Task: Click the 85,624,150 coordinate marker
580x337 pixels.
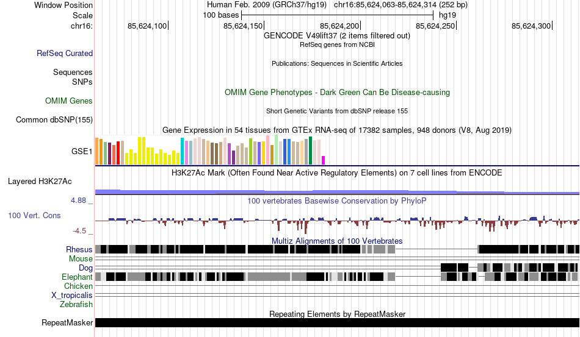Action: tap(244, 26)
